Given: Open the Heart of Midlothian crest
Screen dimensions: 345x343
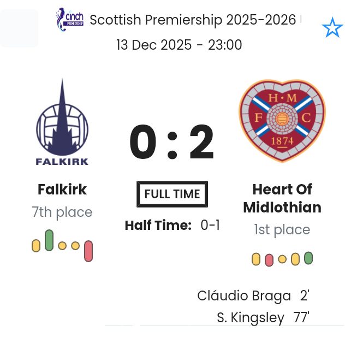Looking at the screenshot, I should click(x=282, y=120).
